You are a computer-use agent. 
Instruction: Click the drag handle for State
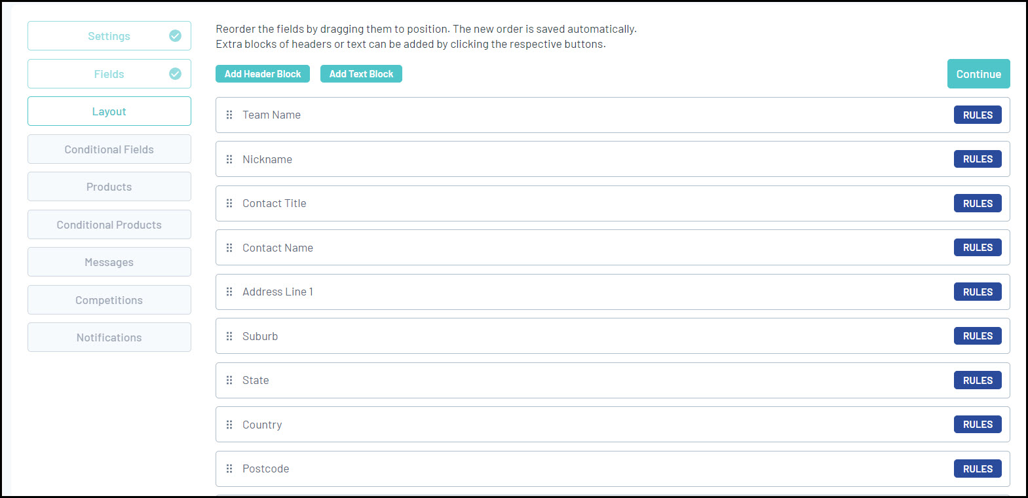click(229, 380)
